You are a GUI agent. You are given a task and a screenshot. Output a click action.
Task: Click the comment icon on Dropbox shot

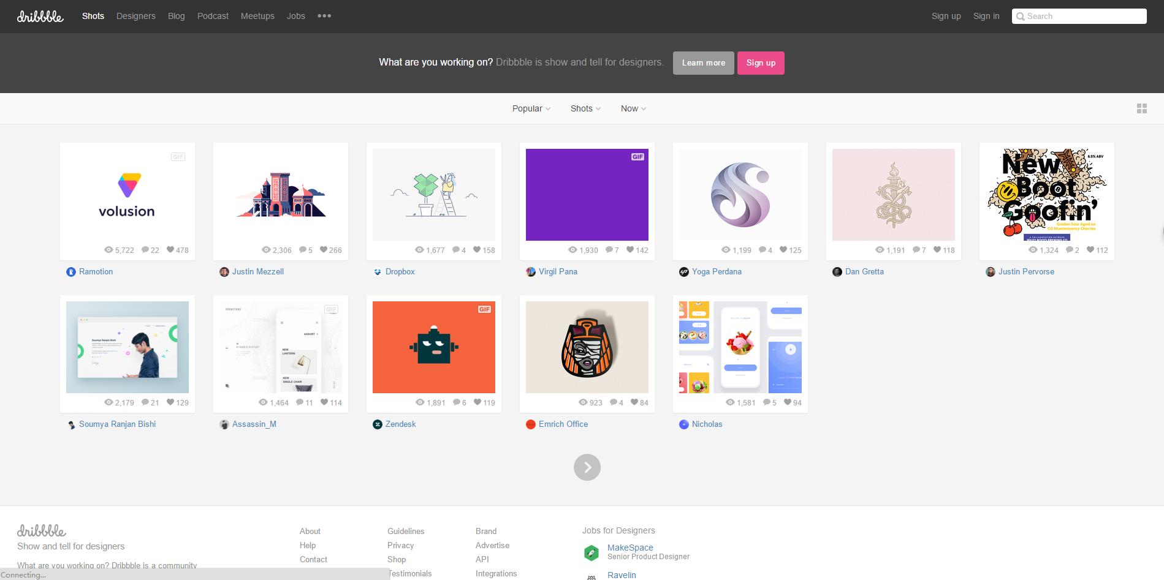click(x=456, y=250)
